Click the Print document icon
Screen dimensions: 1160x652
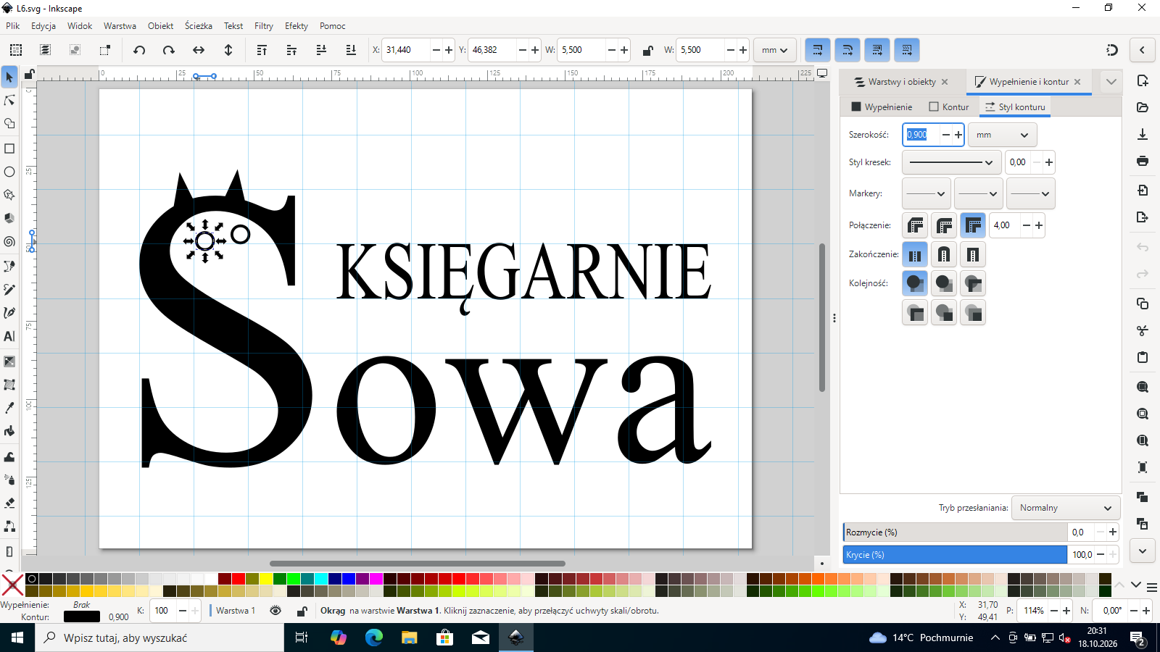coord(1143,161)
